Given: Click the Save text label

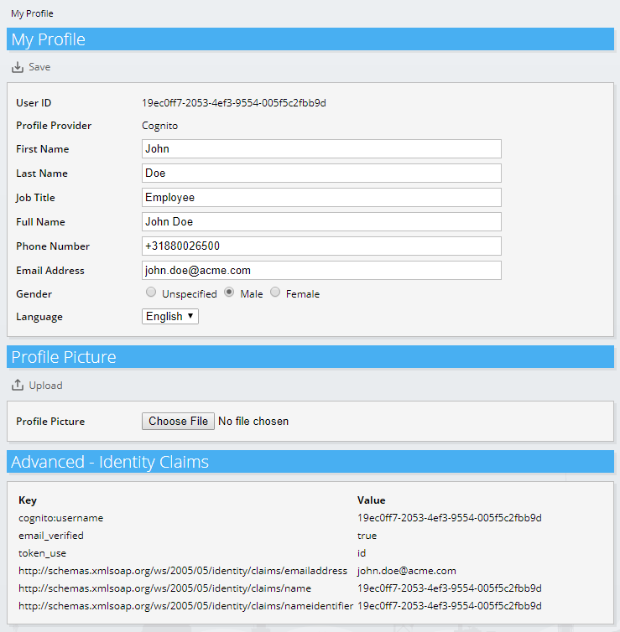Looking at the screenshot, I should point(39,67).
